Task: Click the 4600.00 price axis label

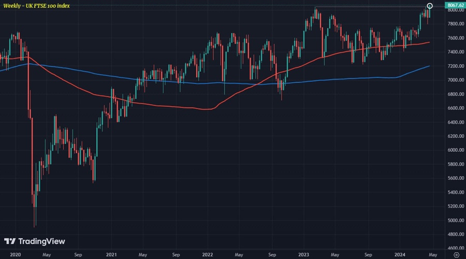Action: click(x=455, y=248)
